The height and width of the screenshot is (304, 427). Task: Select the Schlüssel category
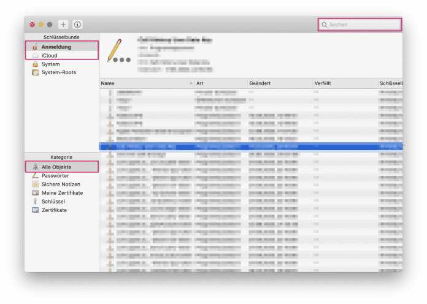coord(53,201)
